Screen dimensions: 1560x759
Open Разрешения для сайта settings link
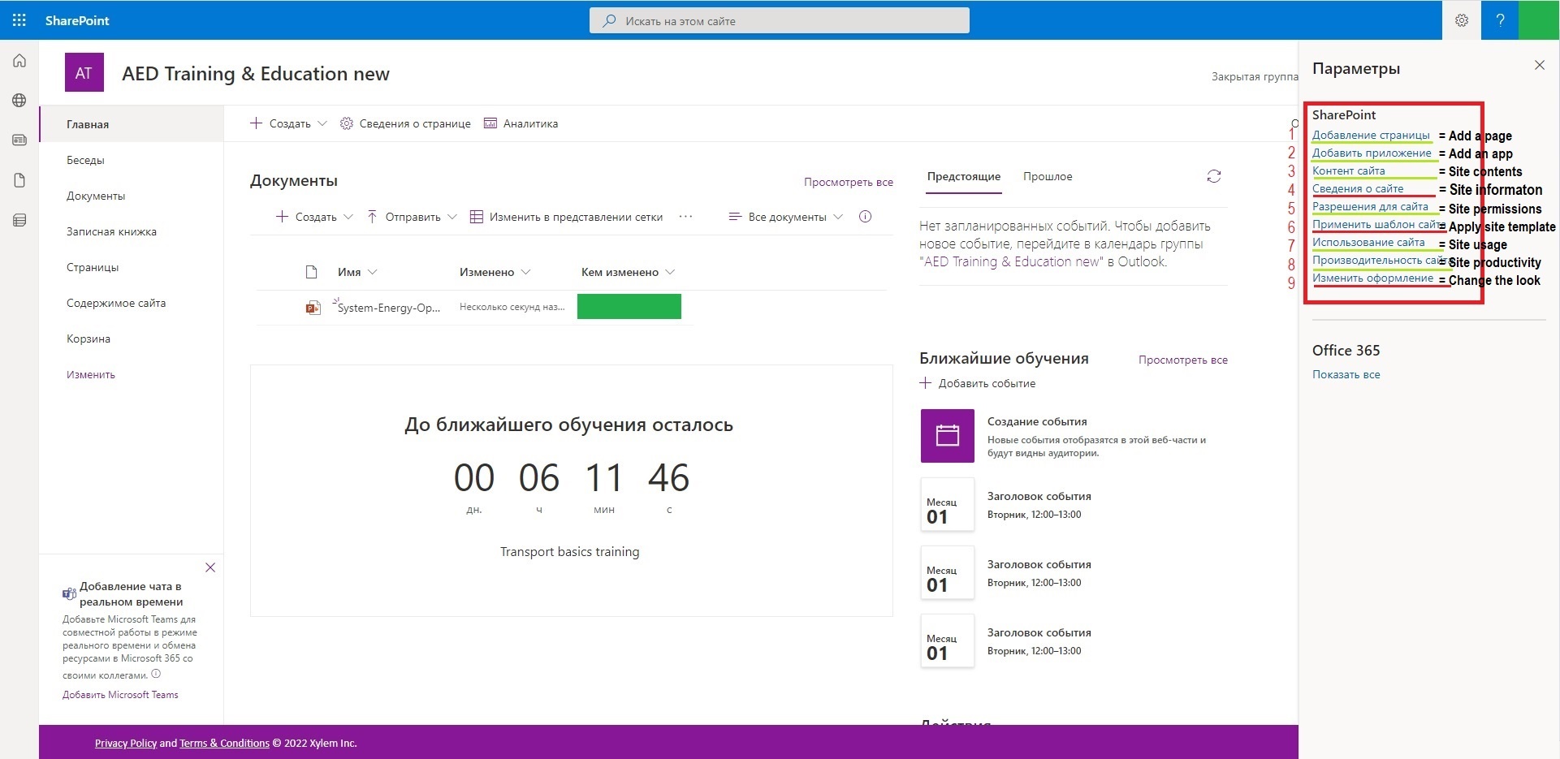(1370, 206)
